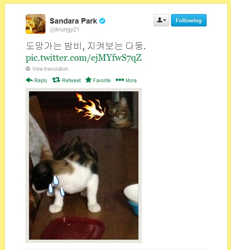Click the globe icon beside View translation
Screen dimensions: 231x250
click(28, 69)
